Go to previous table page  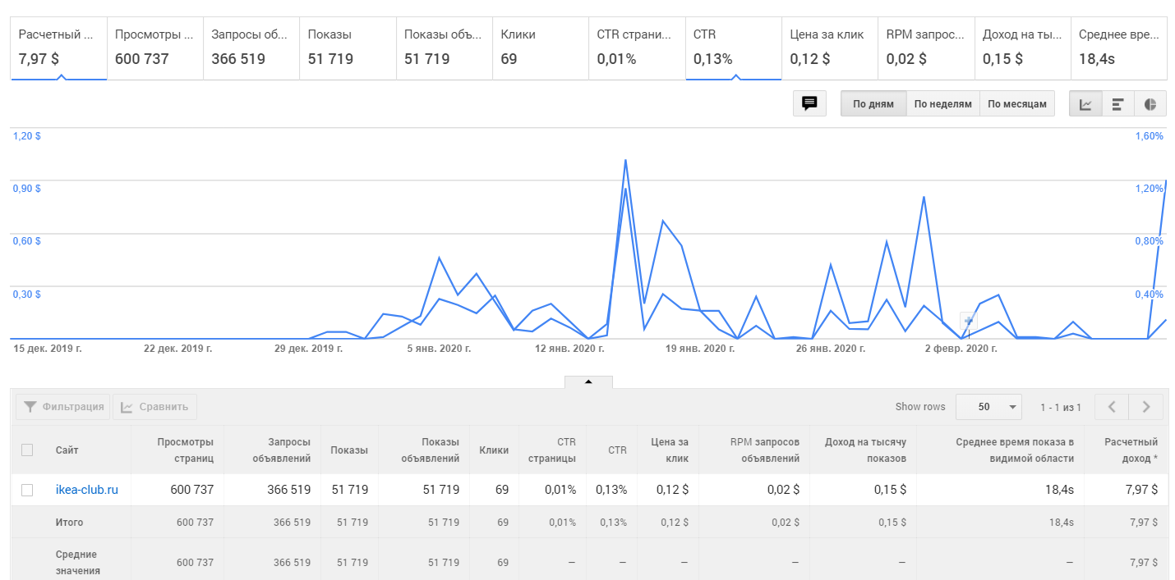tap(1112, 406)
